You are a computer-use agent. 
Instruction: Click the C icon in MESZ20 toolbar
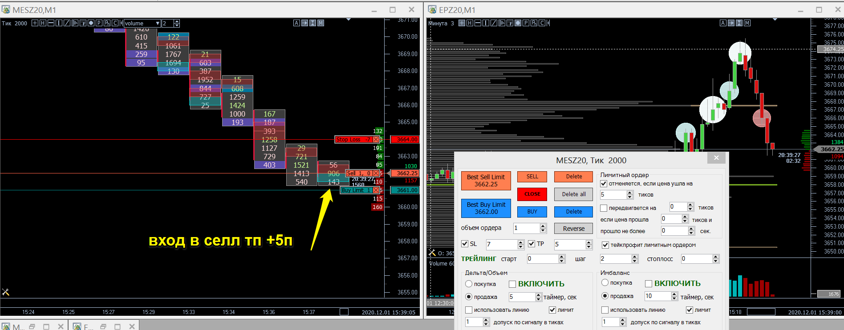click(x=115, y=23)
